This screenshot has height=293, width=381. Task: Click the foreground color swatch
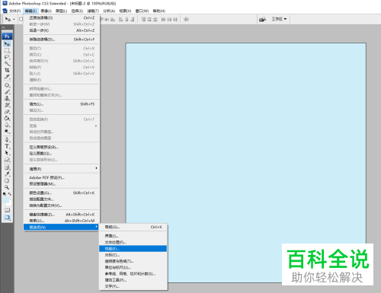(5, 200)
